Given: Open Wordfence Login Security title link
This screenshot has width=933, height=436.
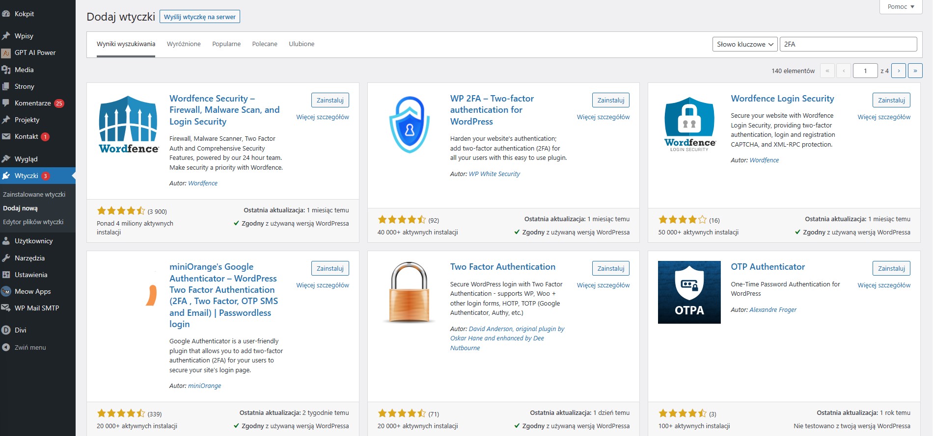Looking at the screenshot, I should pyautogui.click(x=782, y=99).
